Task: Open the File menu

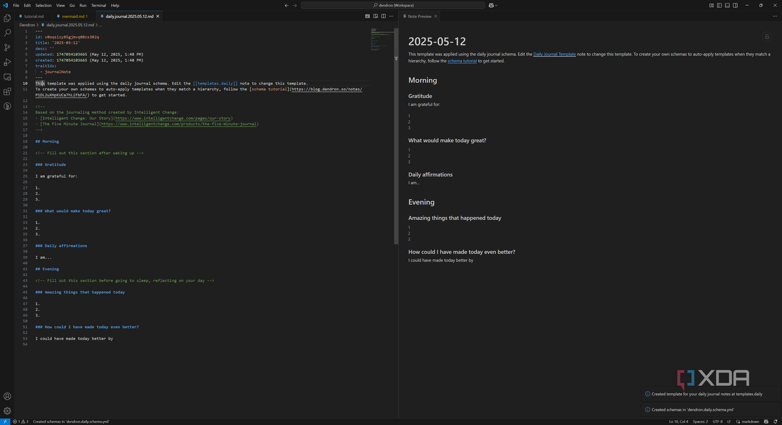Action: pyautogui.click(x=16, y=5)
